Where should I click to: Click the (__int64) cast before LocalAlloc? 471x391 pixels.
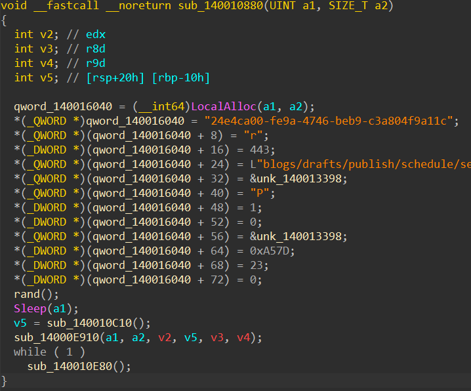pos(161,107)
